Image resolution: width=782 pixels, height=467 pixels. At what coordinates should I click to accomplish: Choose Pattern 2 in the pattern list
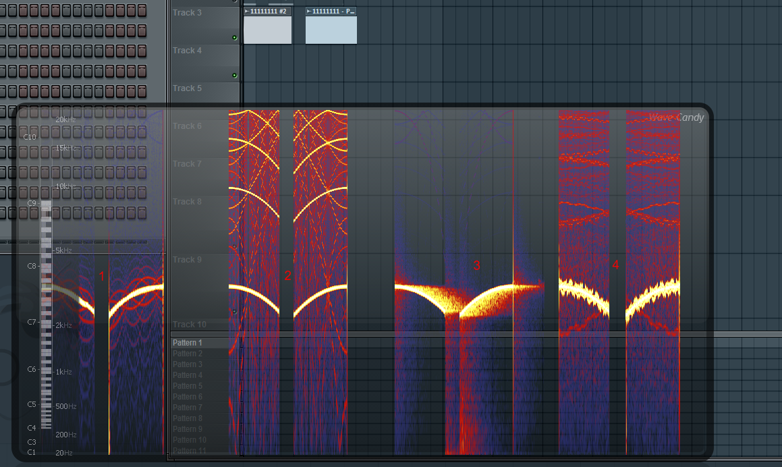tap(206, 354)
